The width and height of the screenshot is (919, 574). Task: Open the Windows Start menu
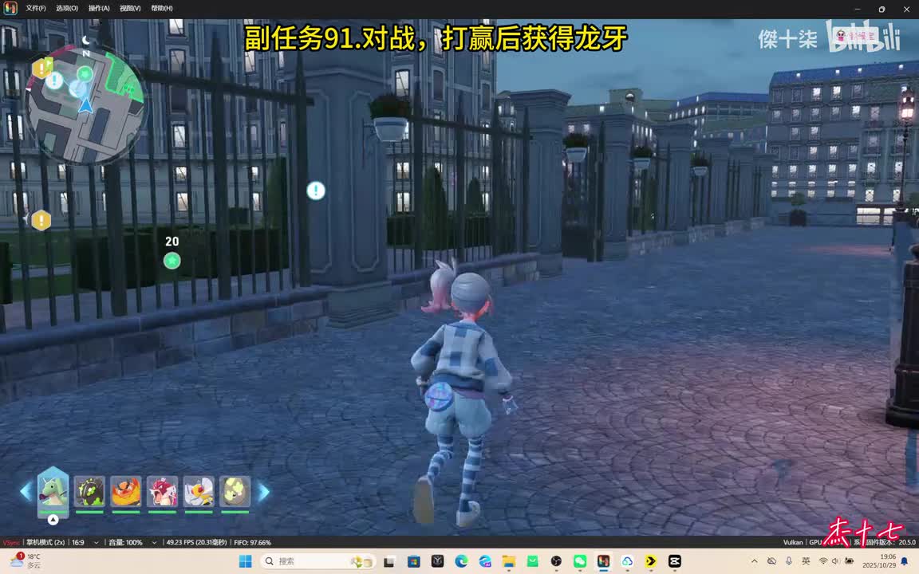pos(245,561)
